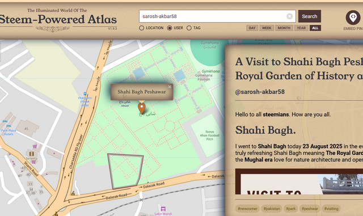The image size is (363, 216).
Task: Click the #visiting tag
Action: coord(331,209)
